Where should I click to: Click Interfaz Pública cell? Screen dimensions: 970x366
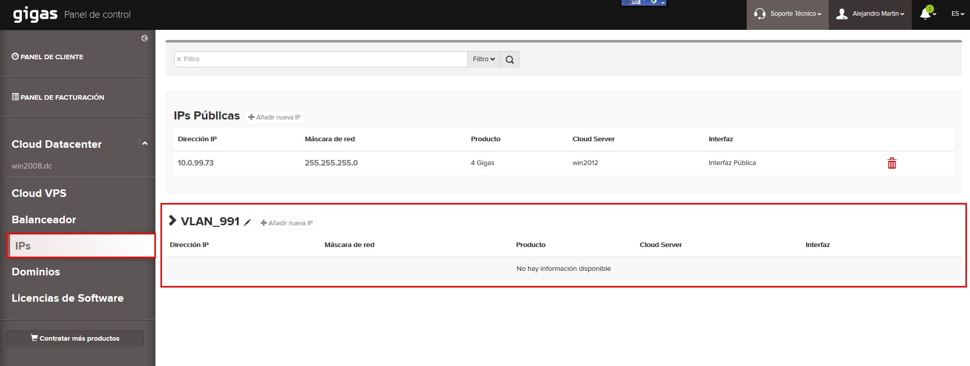[732, 163]
